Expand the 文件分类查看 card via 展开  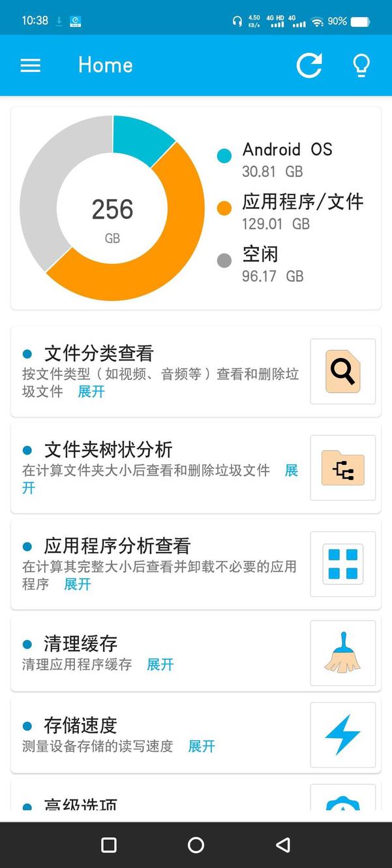click(x=91, y=392)
